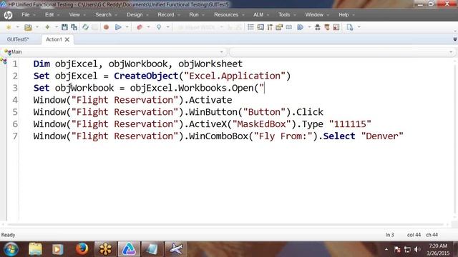Click the black hierarchy tree icon
Screen dimensions: 458x257
click(x=318, y=27)
